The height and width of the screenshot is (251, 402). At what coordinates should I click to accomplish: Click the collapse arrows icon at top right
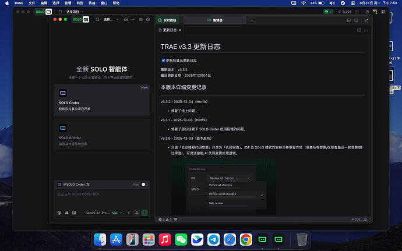coord(366,20)
